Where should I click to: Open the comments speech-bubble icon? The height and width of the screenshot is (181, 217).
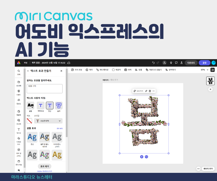(x=176, y=63)
